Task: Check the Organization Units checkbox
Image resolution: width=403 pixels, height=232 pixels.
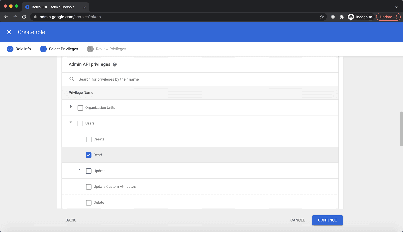Action: (80, 108)
